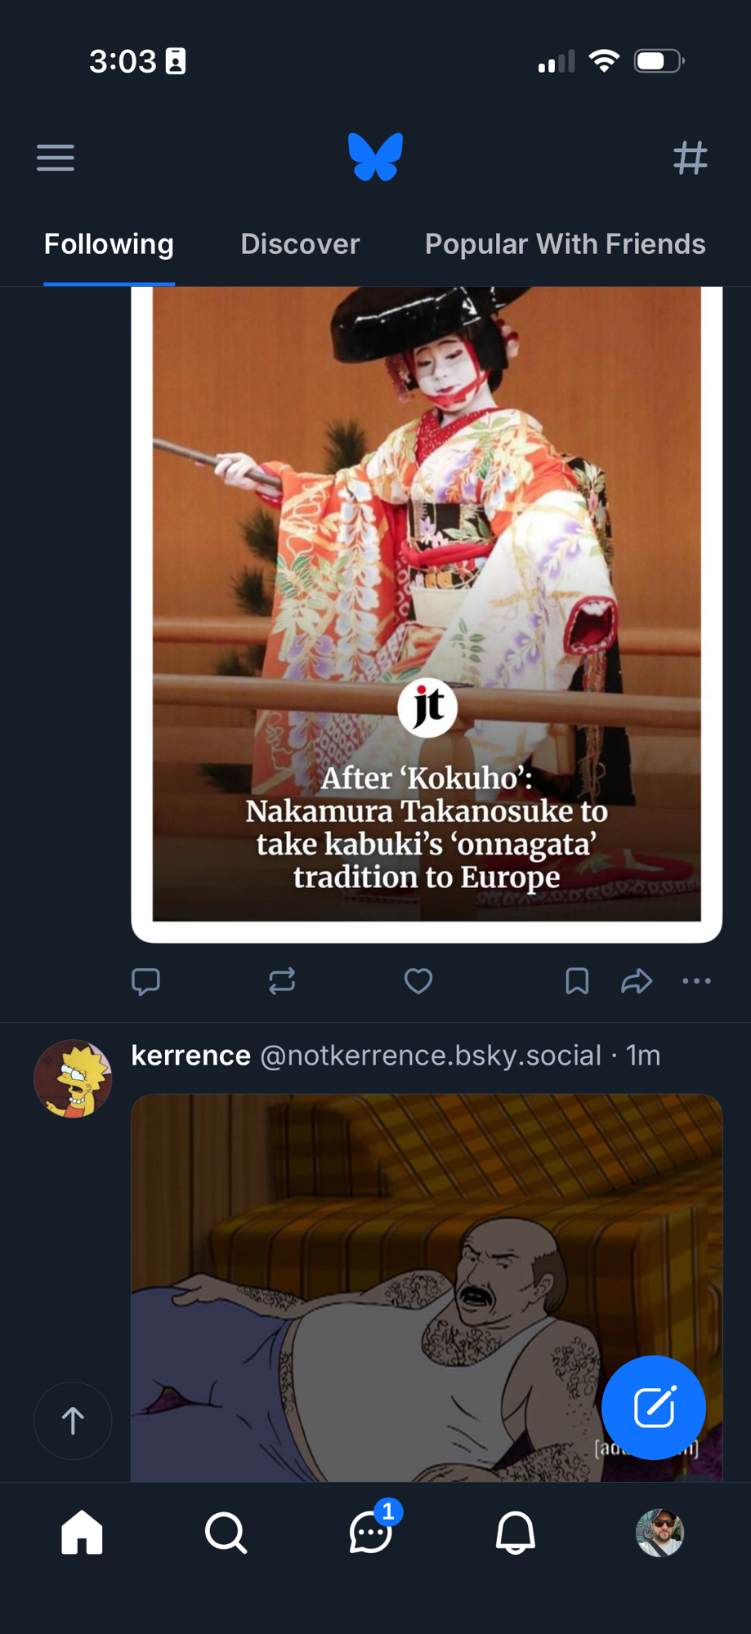Open the feeds hashtag icon
This screenshot has width=751, height=1634.
tap(690, 158)
